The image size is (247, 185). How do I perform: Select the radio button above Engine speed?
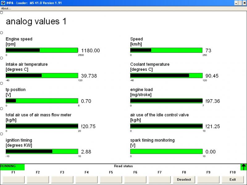2,33
